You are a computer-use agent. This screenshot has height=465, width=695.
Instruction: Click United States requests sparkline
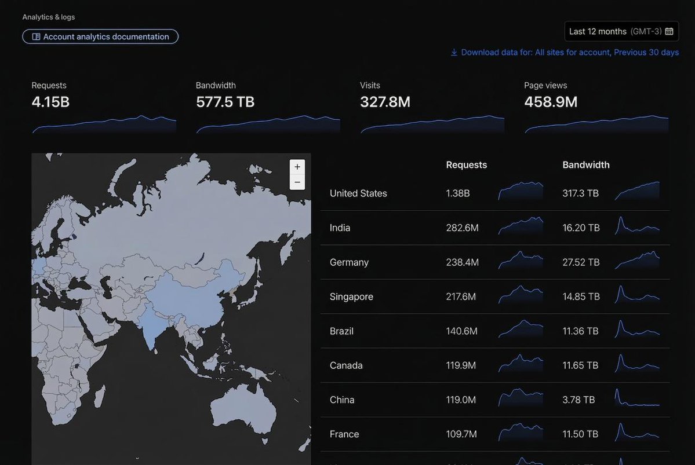click(521, 191)
